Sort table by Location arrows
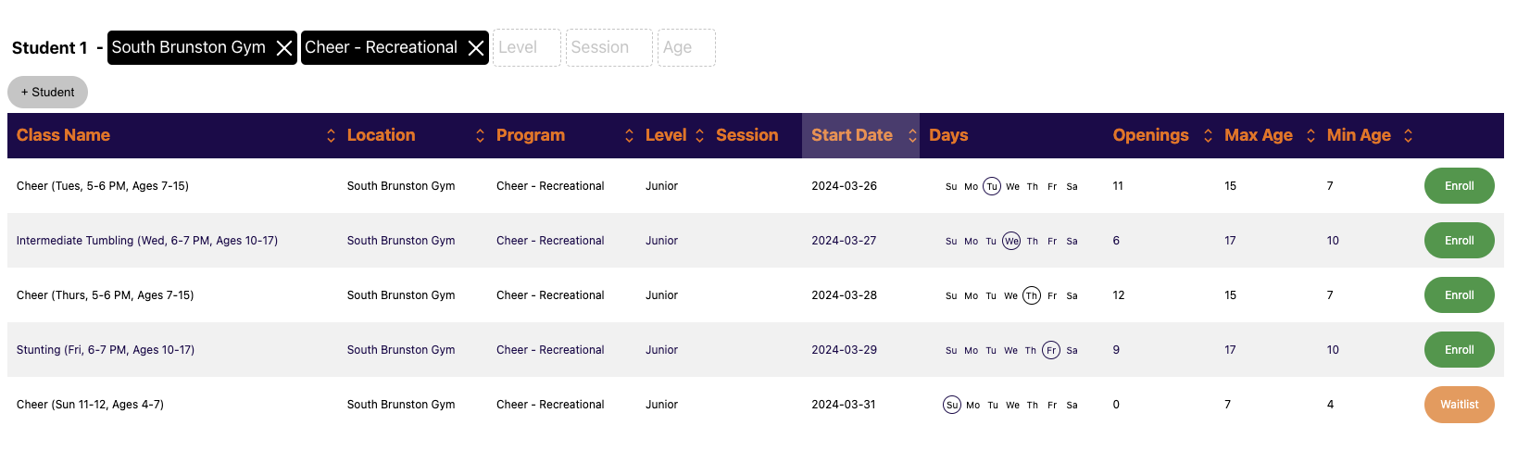This screenshot has width=1530, height=463. [480, 136]
